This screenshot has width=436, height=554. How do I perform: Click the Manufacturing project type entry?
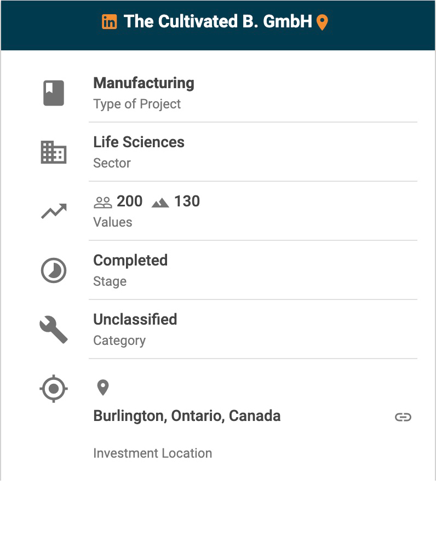pyautogui.click(x=144, y=83)
